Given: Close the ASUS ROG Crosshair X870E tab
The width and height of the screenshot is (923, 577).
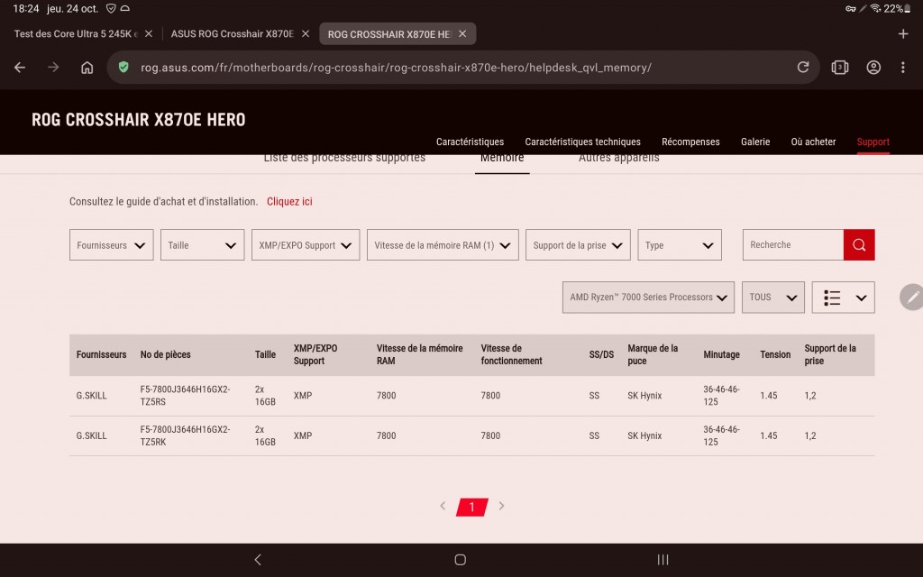Looking at the screenshot, I should 306,33.
